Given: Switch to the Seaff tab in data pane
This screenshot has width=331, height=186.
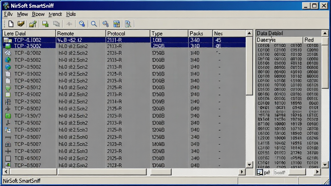Looking at the screenshot, I should pyautogui.click(x=280, y=172).
